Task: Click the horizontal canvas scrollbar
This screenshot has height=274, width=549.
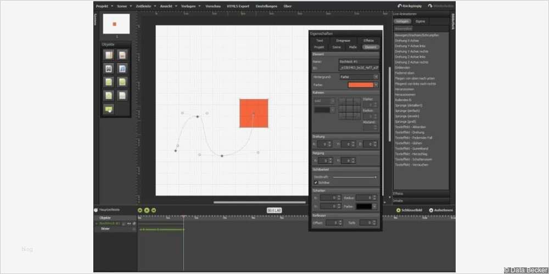Action: click(x=260, y=202)
